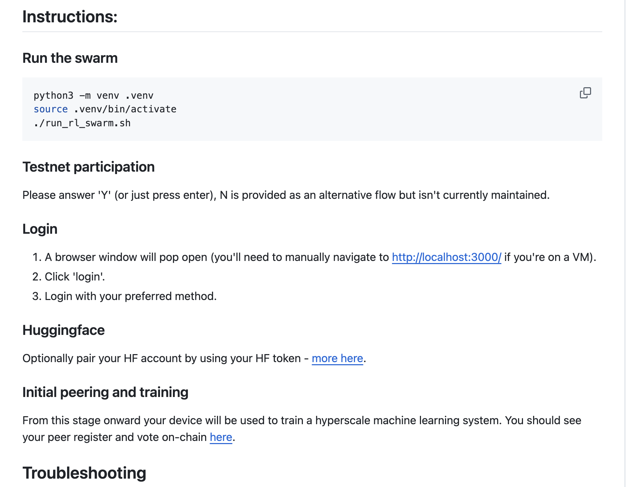This screenshot has height=487, width=633.
Task: Open the on-chain 'here' link
Action: [221, 437]
